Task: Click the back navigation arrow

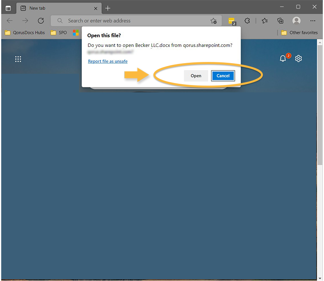Action: coord(10,21)
